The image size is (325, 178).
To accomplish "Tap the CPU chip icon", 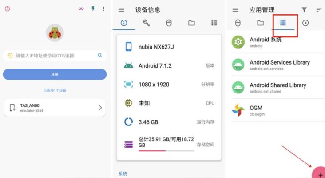I will [x=128, y=103].
